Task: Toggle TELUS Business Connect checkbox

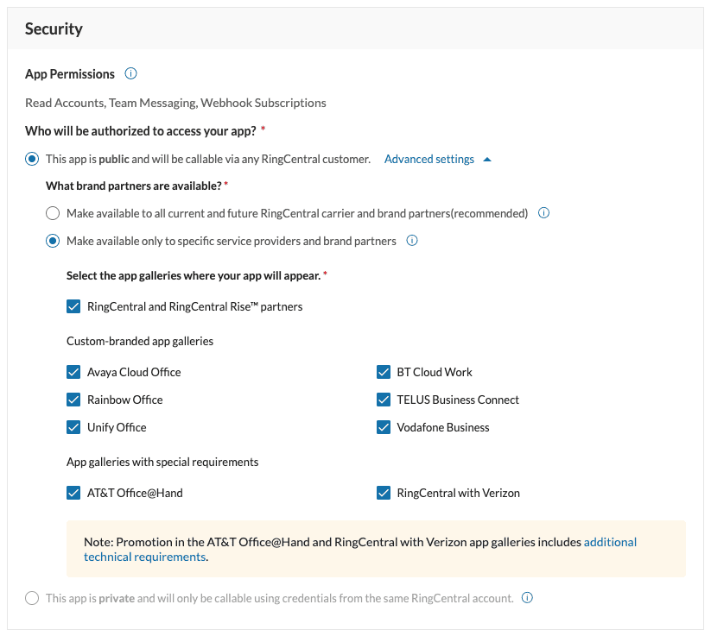Action: click(x=384, y=400)
